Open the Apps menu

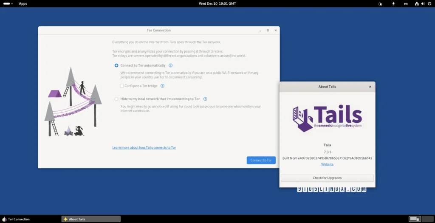tap(23, 4)
